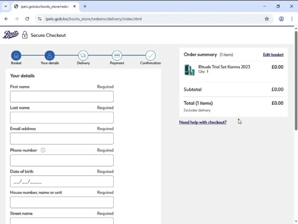The height and width of the screenshot is (224, 298).
Task: Click the Delivery step label
Action: pos(83,63)
